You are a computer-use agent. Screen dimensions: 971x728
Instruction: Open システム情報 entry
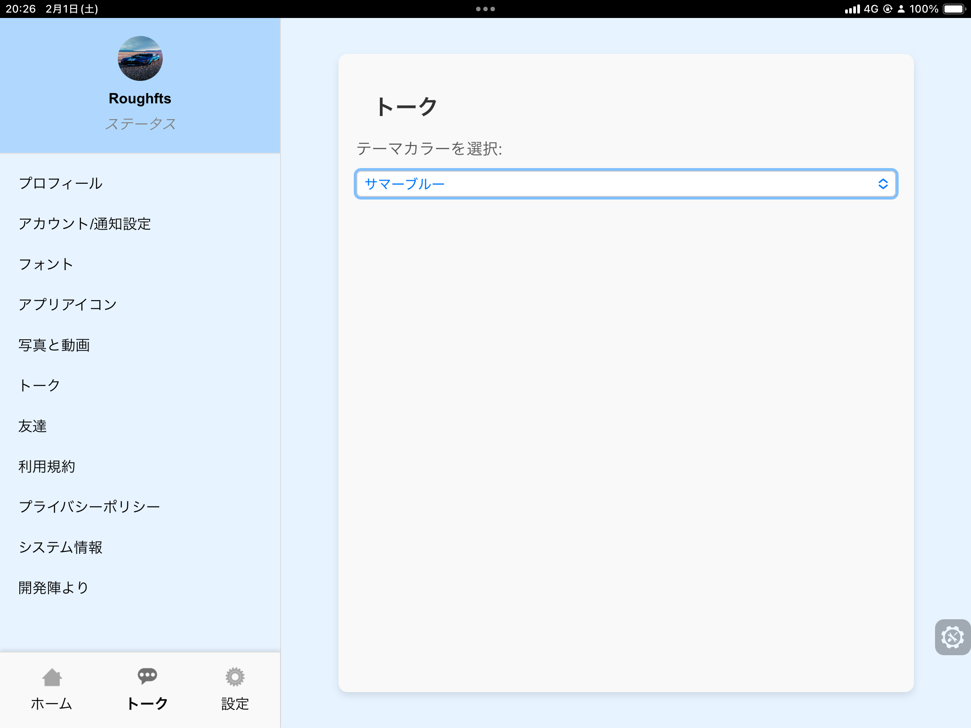(x=61, y=547)
